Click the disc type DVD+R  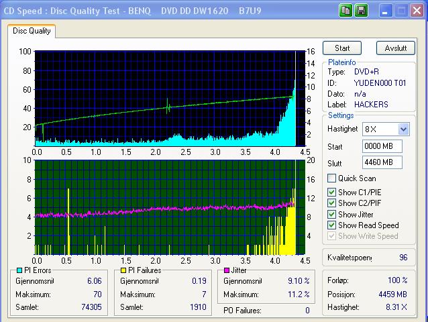click(366, 72)
